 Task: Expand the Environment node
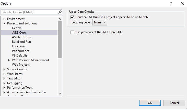tap(4, 19)
